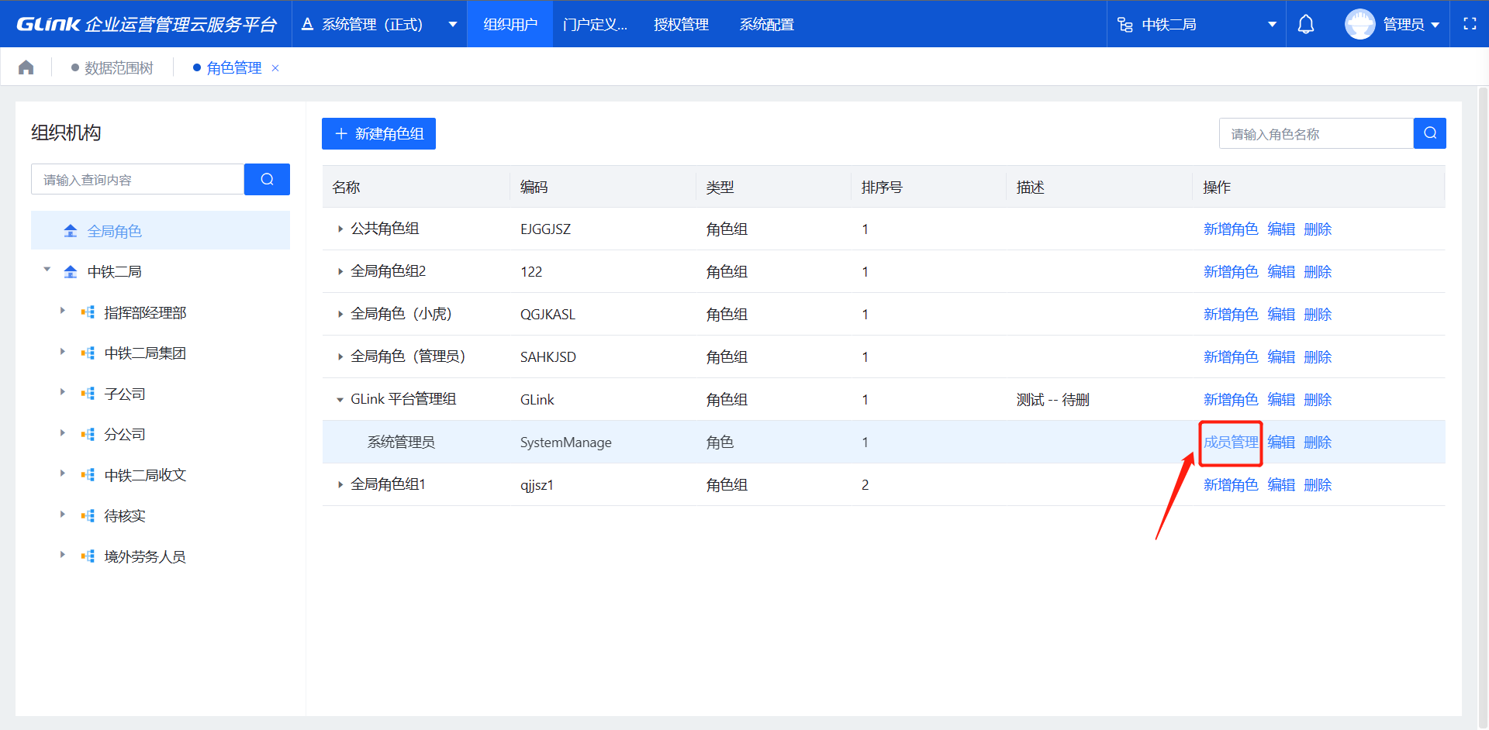
Task: Click the home icon tab
Action: (x=26, y=67)
